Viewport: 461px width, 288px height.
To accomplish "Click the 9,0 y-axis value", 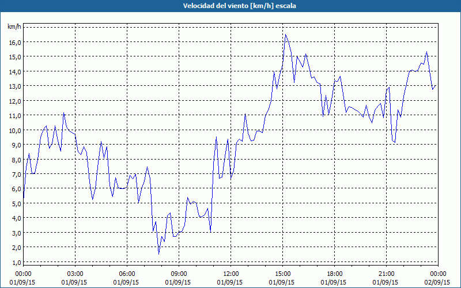I will pyautogui.click(x=17, y=145).
